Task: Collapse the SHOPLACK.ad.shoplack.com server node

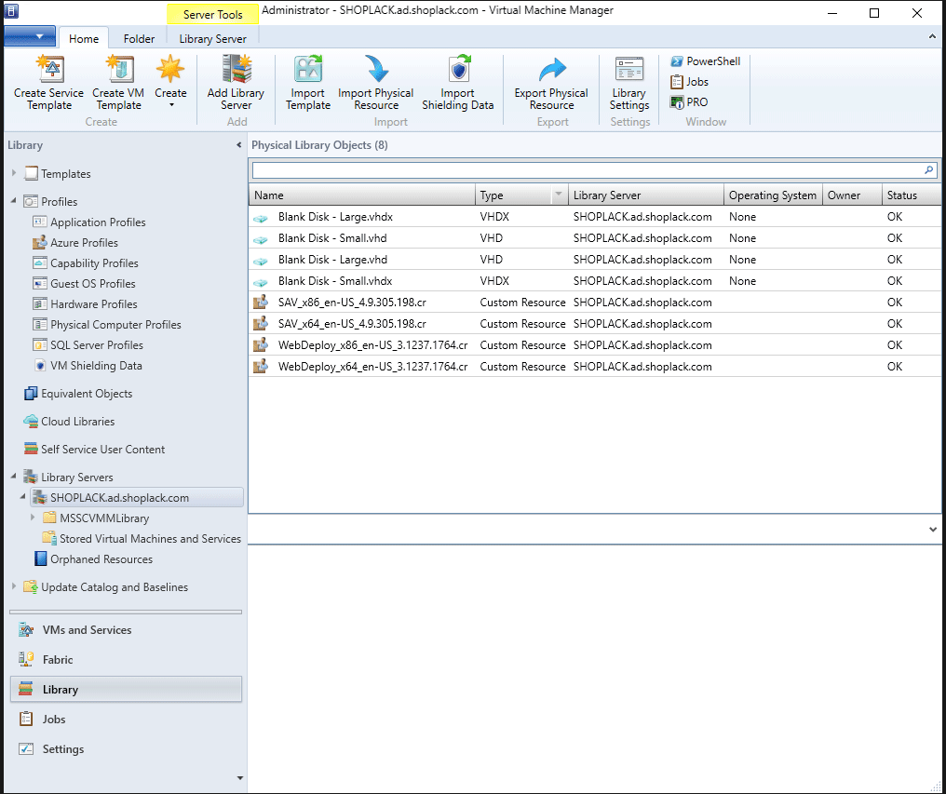Action: 23,497
